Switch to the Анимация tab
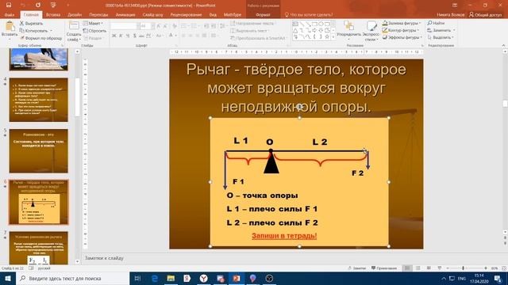This screenshot has height=285, width=508. coord(125,15)
